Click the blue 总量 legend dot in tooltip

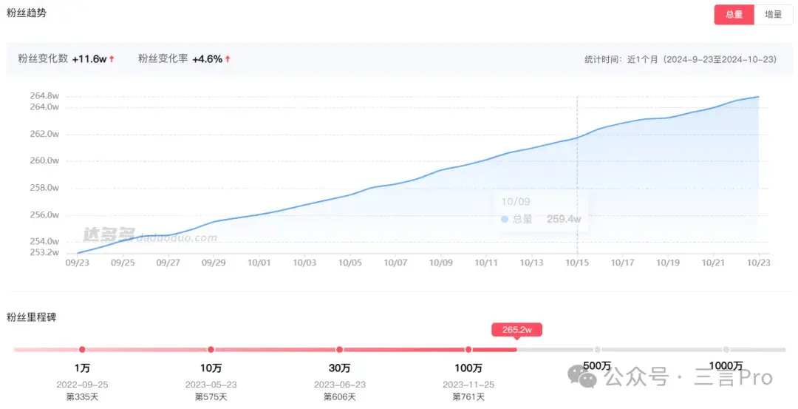pos(505,219)
